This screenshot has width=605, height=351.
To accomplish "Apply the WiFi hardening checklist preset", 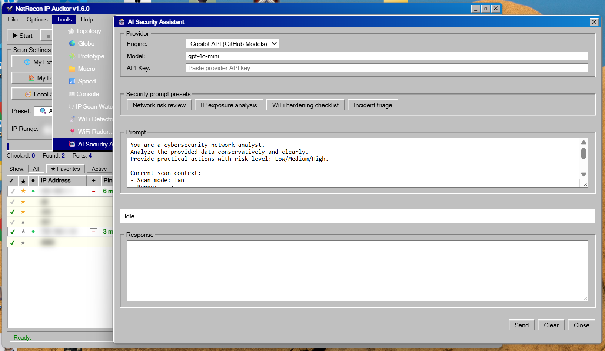I will (305, 105).
